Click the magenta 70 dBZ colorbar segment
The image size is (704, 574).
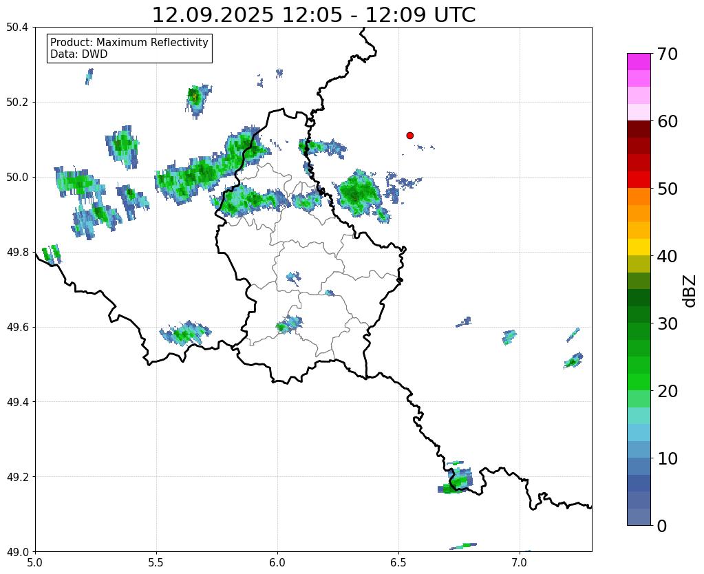click(639, 61)
